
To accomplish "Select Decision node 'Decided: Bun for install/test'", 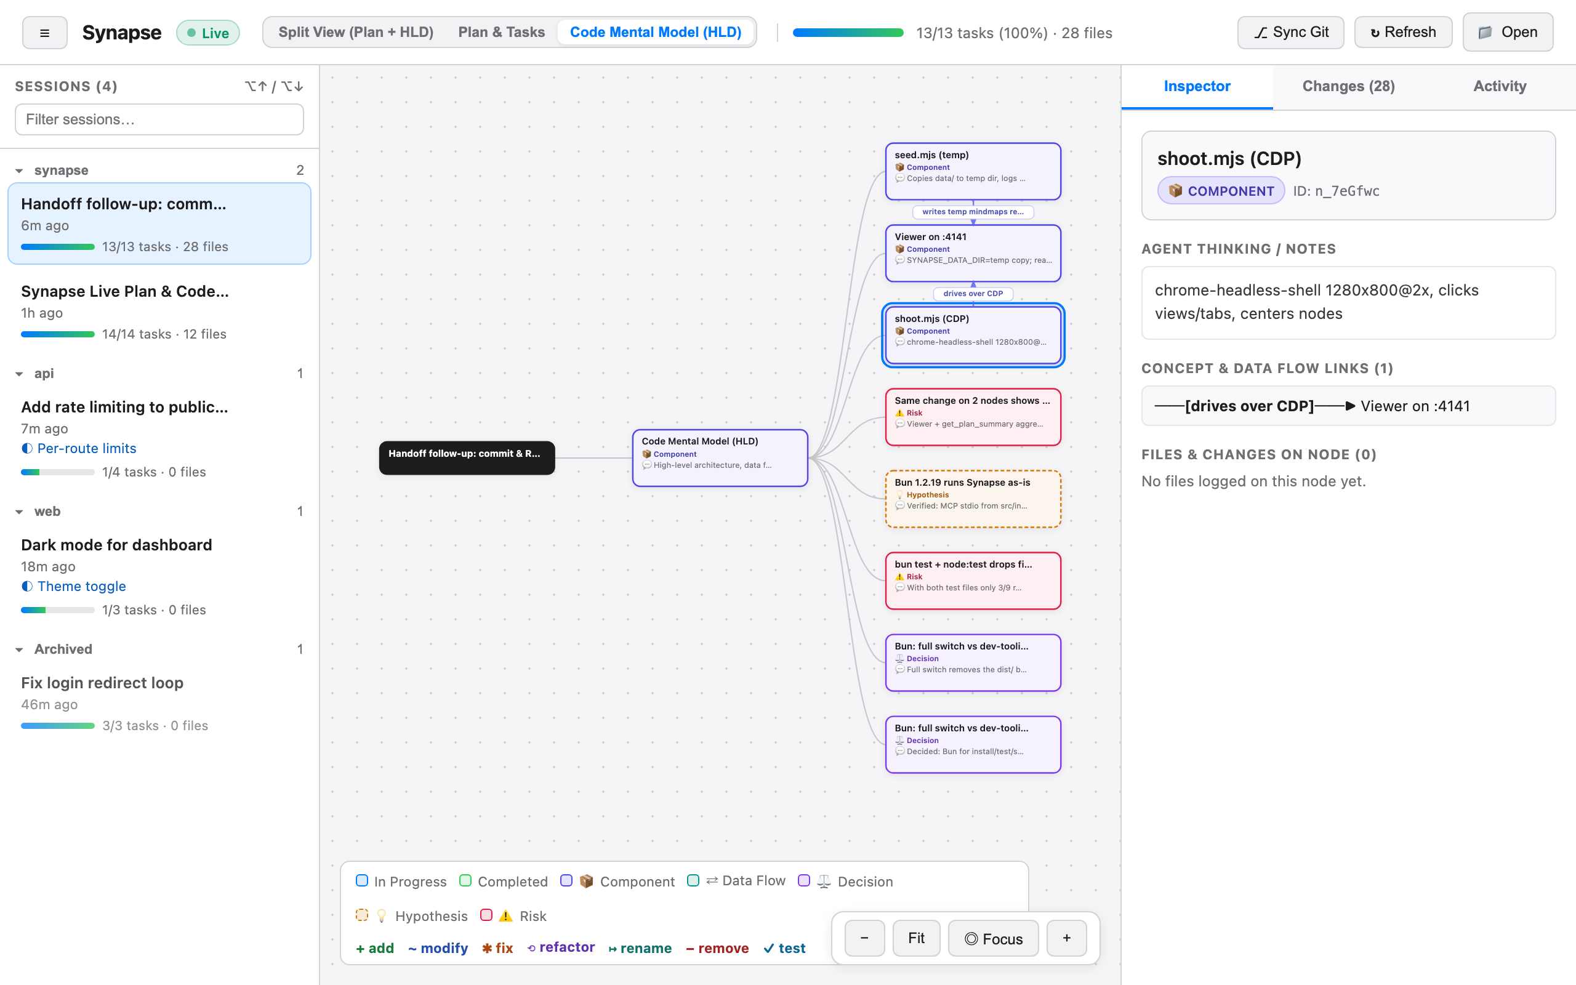I will 973,745.
